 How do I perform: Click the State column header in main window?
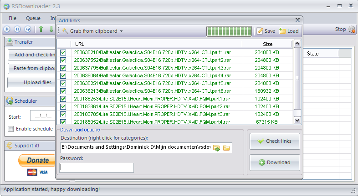[321, 54]
